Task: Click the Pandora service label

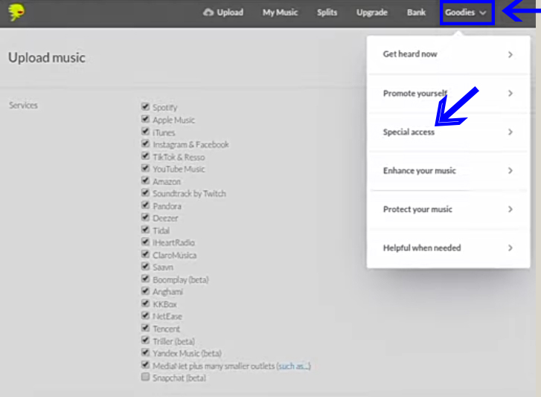Action: pos(167,206)
